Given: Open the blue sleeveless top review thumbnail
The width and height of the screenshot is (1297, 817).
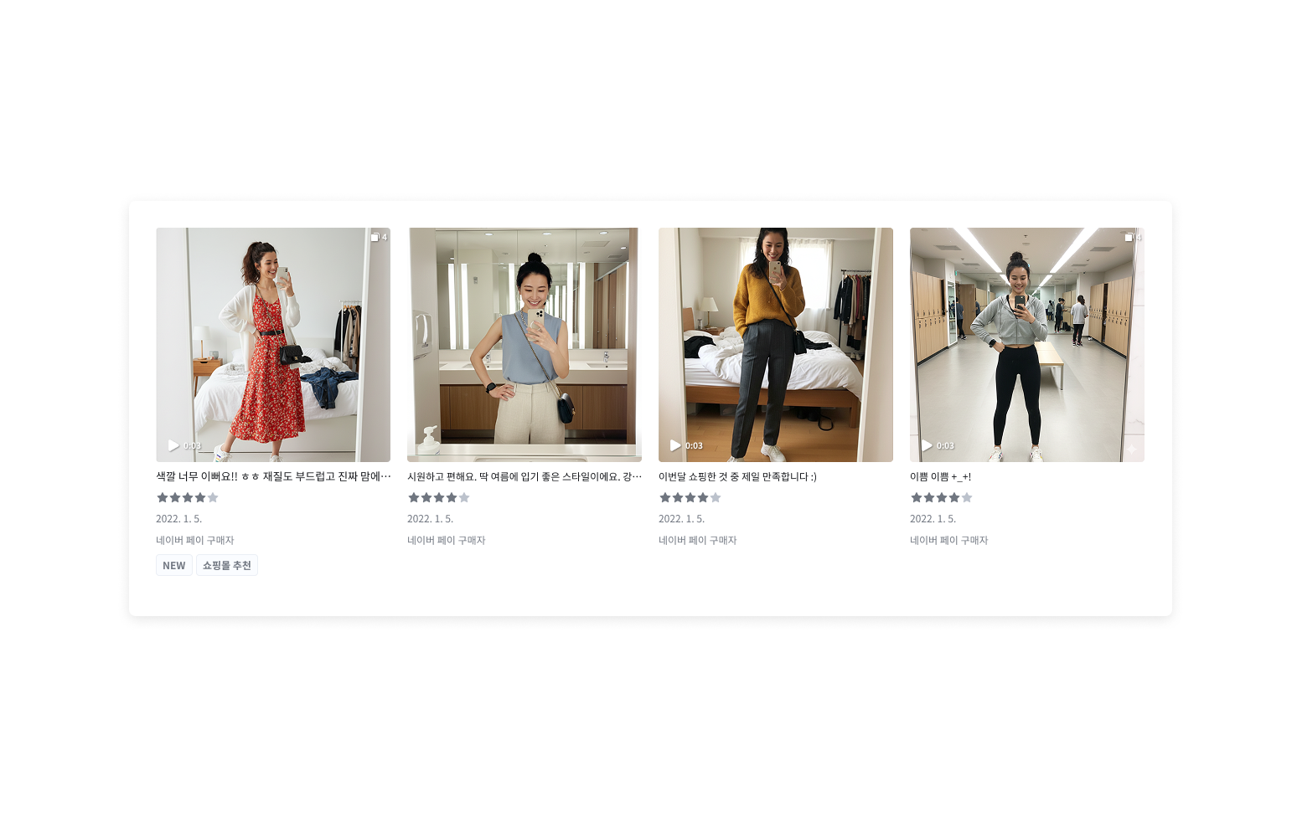Looking at the screenshot, I should 524,345.
